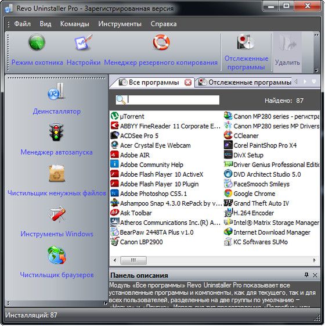Select DVD Architect Studio 5.0
This screenshot has height=326, width=325.
[262, 174]
